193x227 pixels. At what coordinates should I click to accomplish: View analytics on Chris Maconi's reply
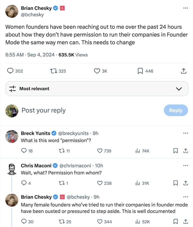(x=138, y=183)
